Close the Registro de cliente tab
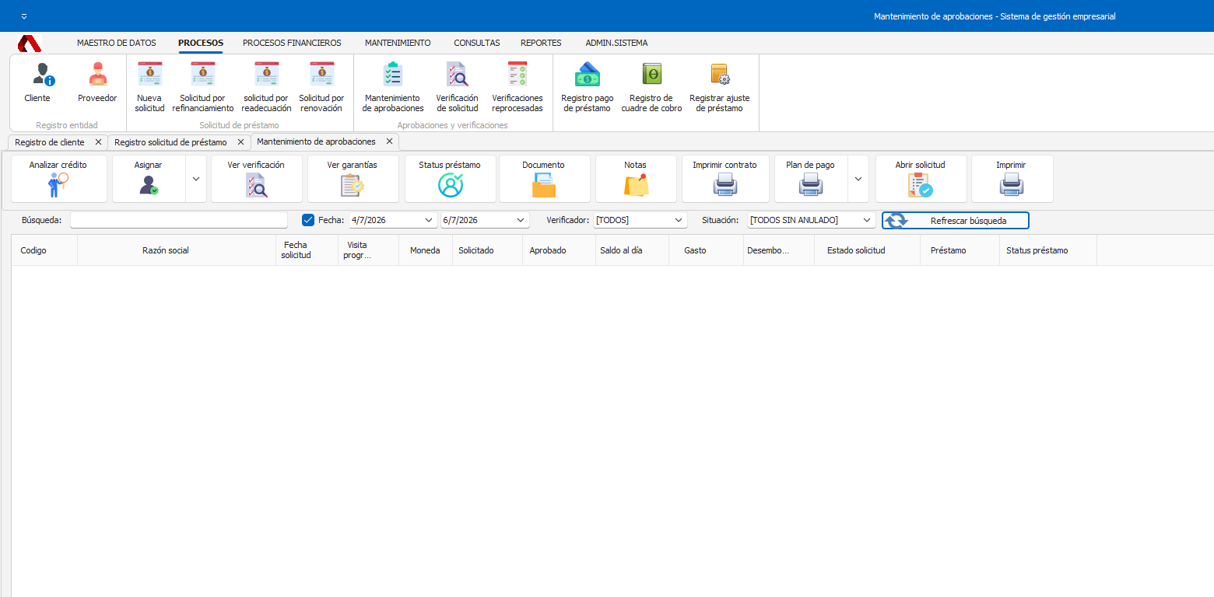Image resolution: width=1214 pixels, height=597 pixels. tap(98, 142)
